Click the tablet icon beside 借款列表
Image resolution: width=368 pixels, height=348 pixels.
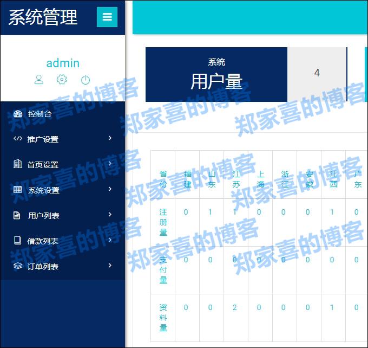point(18,240)
